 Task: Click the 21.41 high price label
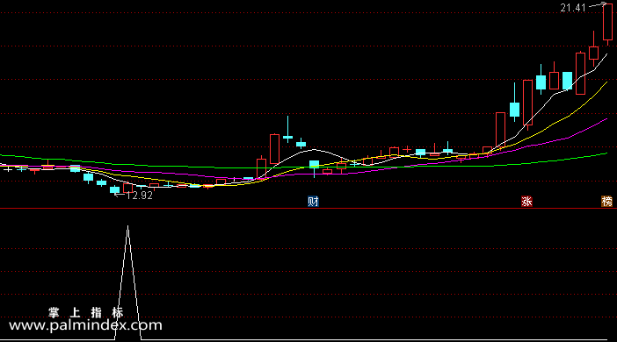(x=573, y=8)
